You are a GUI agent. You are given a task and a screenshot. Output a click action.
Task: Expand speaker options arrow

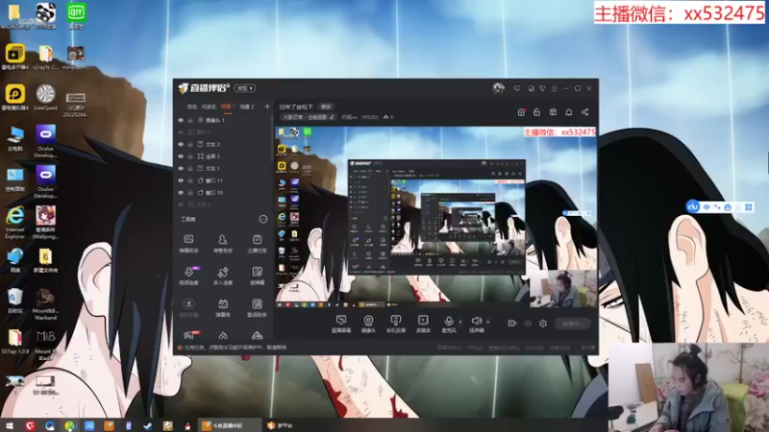coord(487,322)
